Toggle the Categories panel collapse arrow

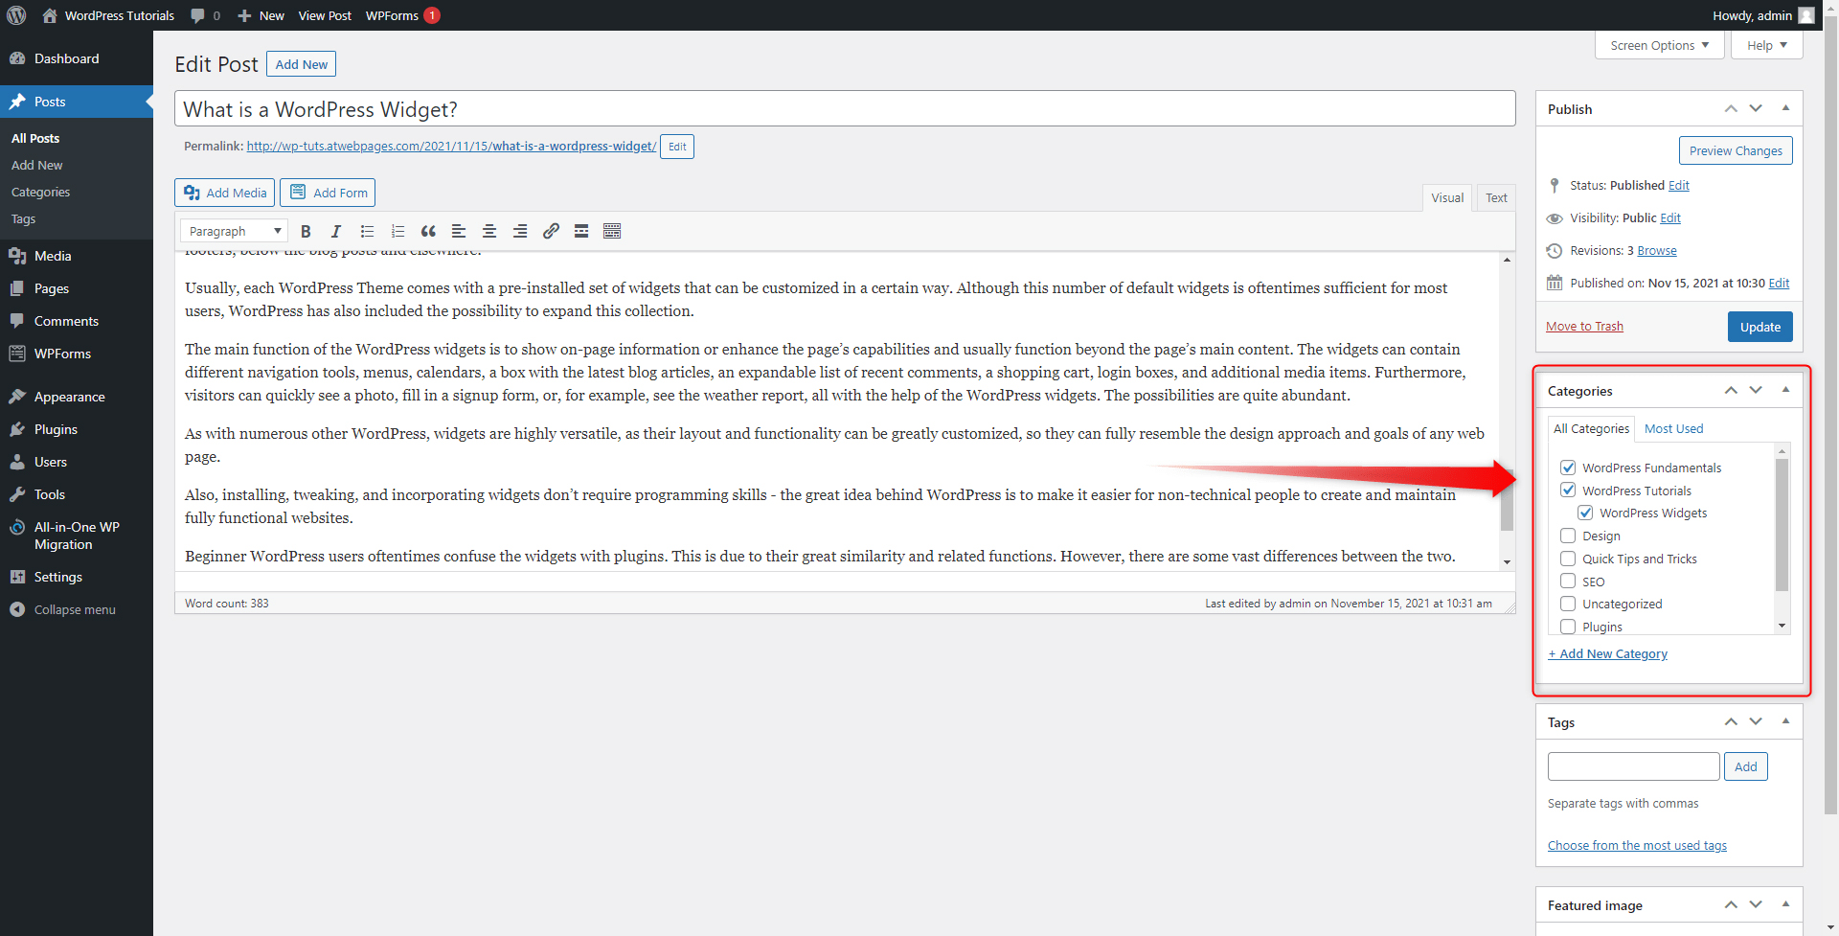1785,390
